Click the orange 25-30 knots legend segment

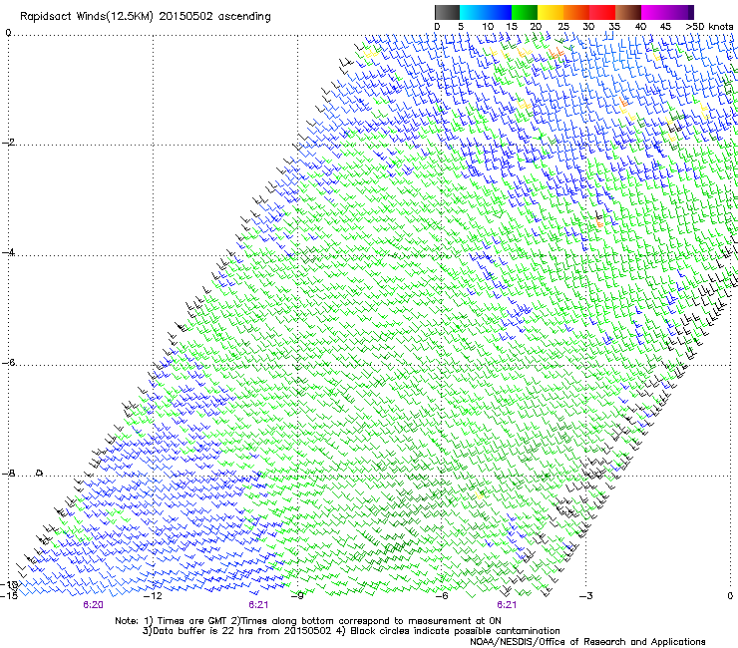click(576, 12)
